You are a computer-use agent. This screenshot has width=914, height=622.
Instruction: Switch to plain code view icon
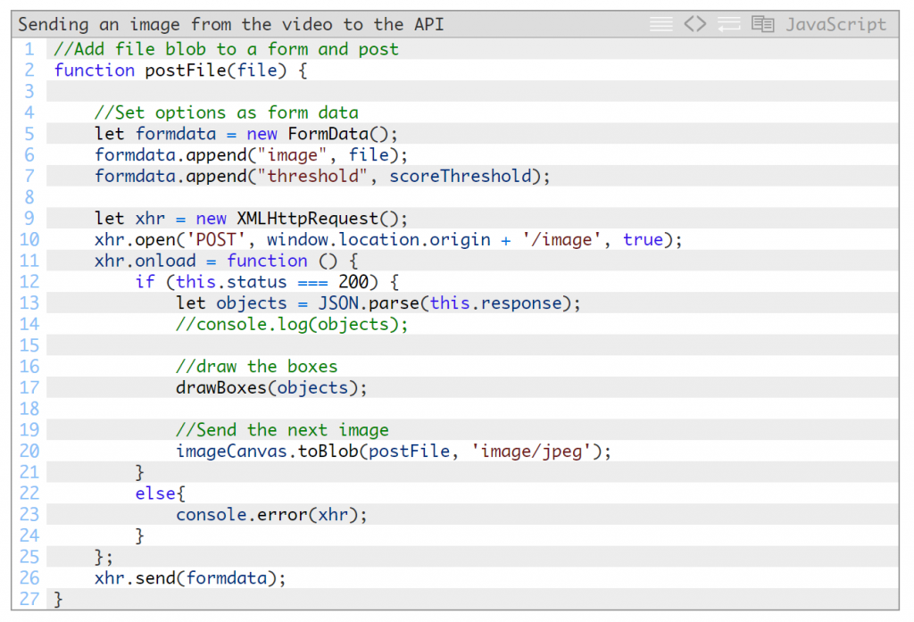(694, 24)
